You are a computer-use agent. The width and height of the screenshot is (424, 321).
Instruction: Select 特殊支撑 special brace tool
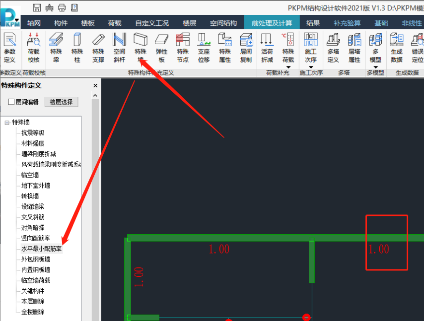click(98, 48)
